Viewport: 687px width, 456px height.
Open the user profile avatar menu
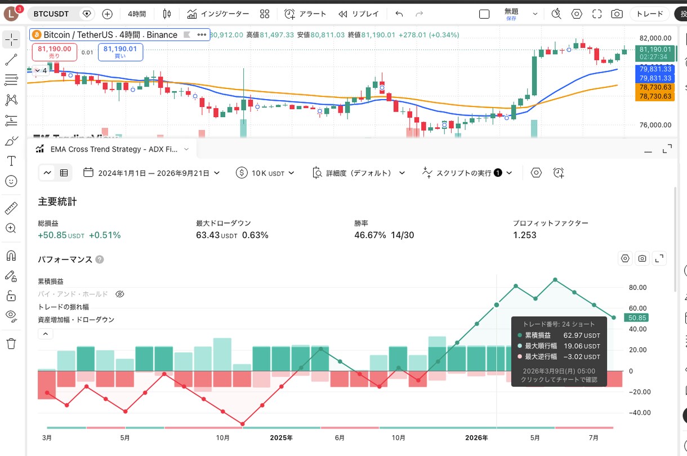[x=12, y=14]
